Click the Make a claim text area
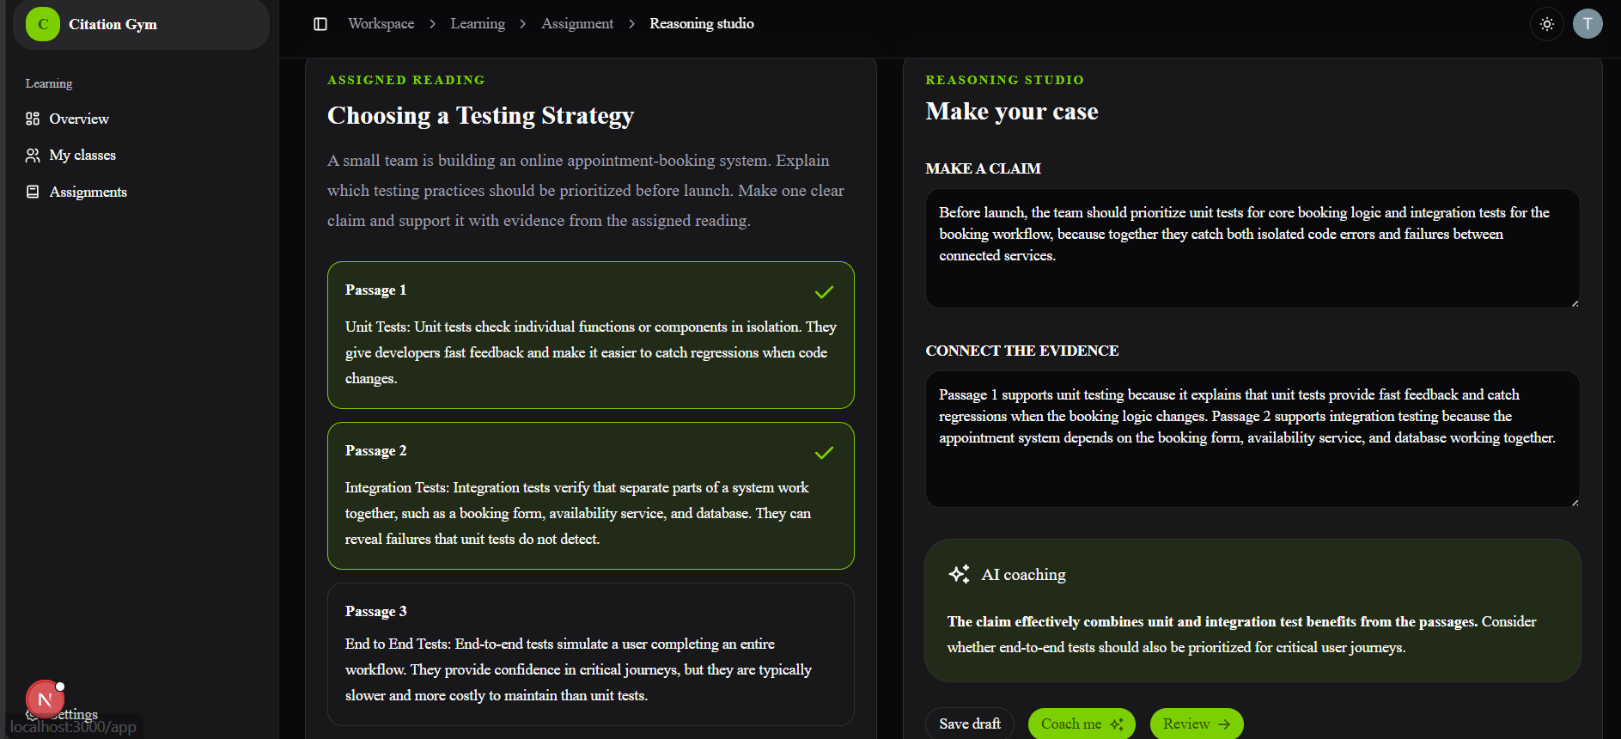Viewport: 1621px width, 739px height. (1252, 248)
